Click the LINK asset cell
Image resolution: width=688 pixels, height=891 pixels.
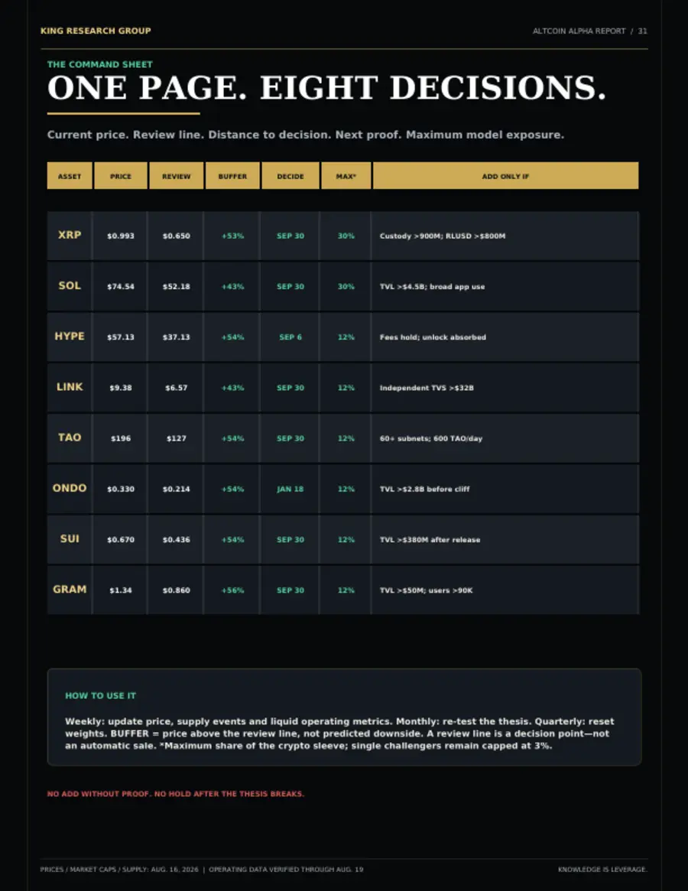(70, 386)
